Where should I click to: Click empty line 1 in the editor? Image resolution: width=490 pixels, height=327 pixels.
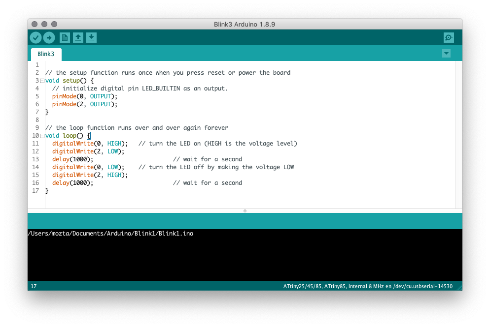tap(250, 65)
